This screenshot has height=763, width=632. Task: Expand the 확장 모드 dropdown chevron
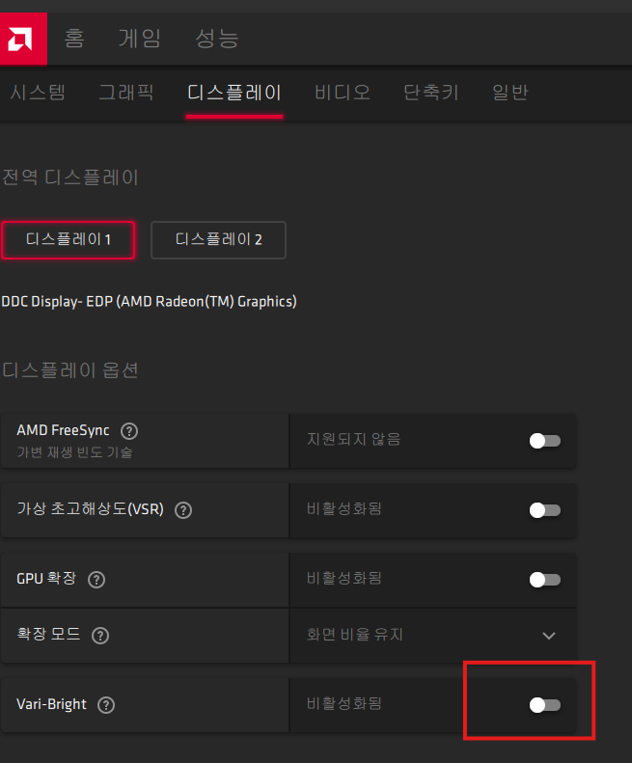[x=549, y=636]
